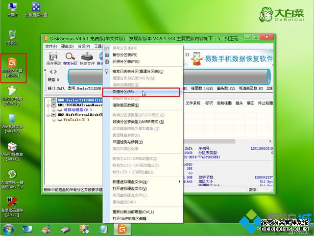Open the load more drivers desktop icon
The height and width of the screenshot is (236, 314).
pyautogui.click(x=36, y=9)
